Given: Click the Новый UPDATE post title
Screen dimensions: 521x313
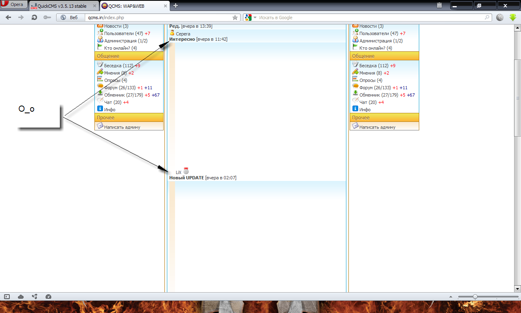Looking at the screenshot, I should pyautogui.click(x=186, y=178).
